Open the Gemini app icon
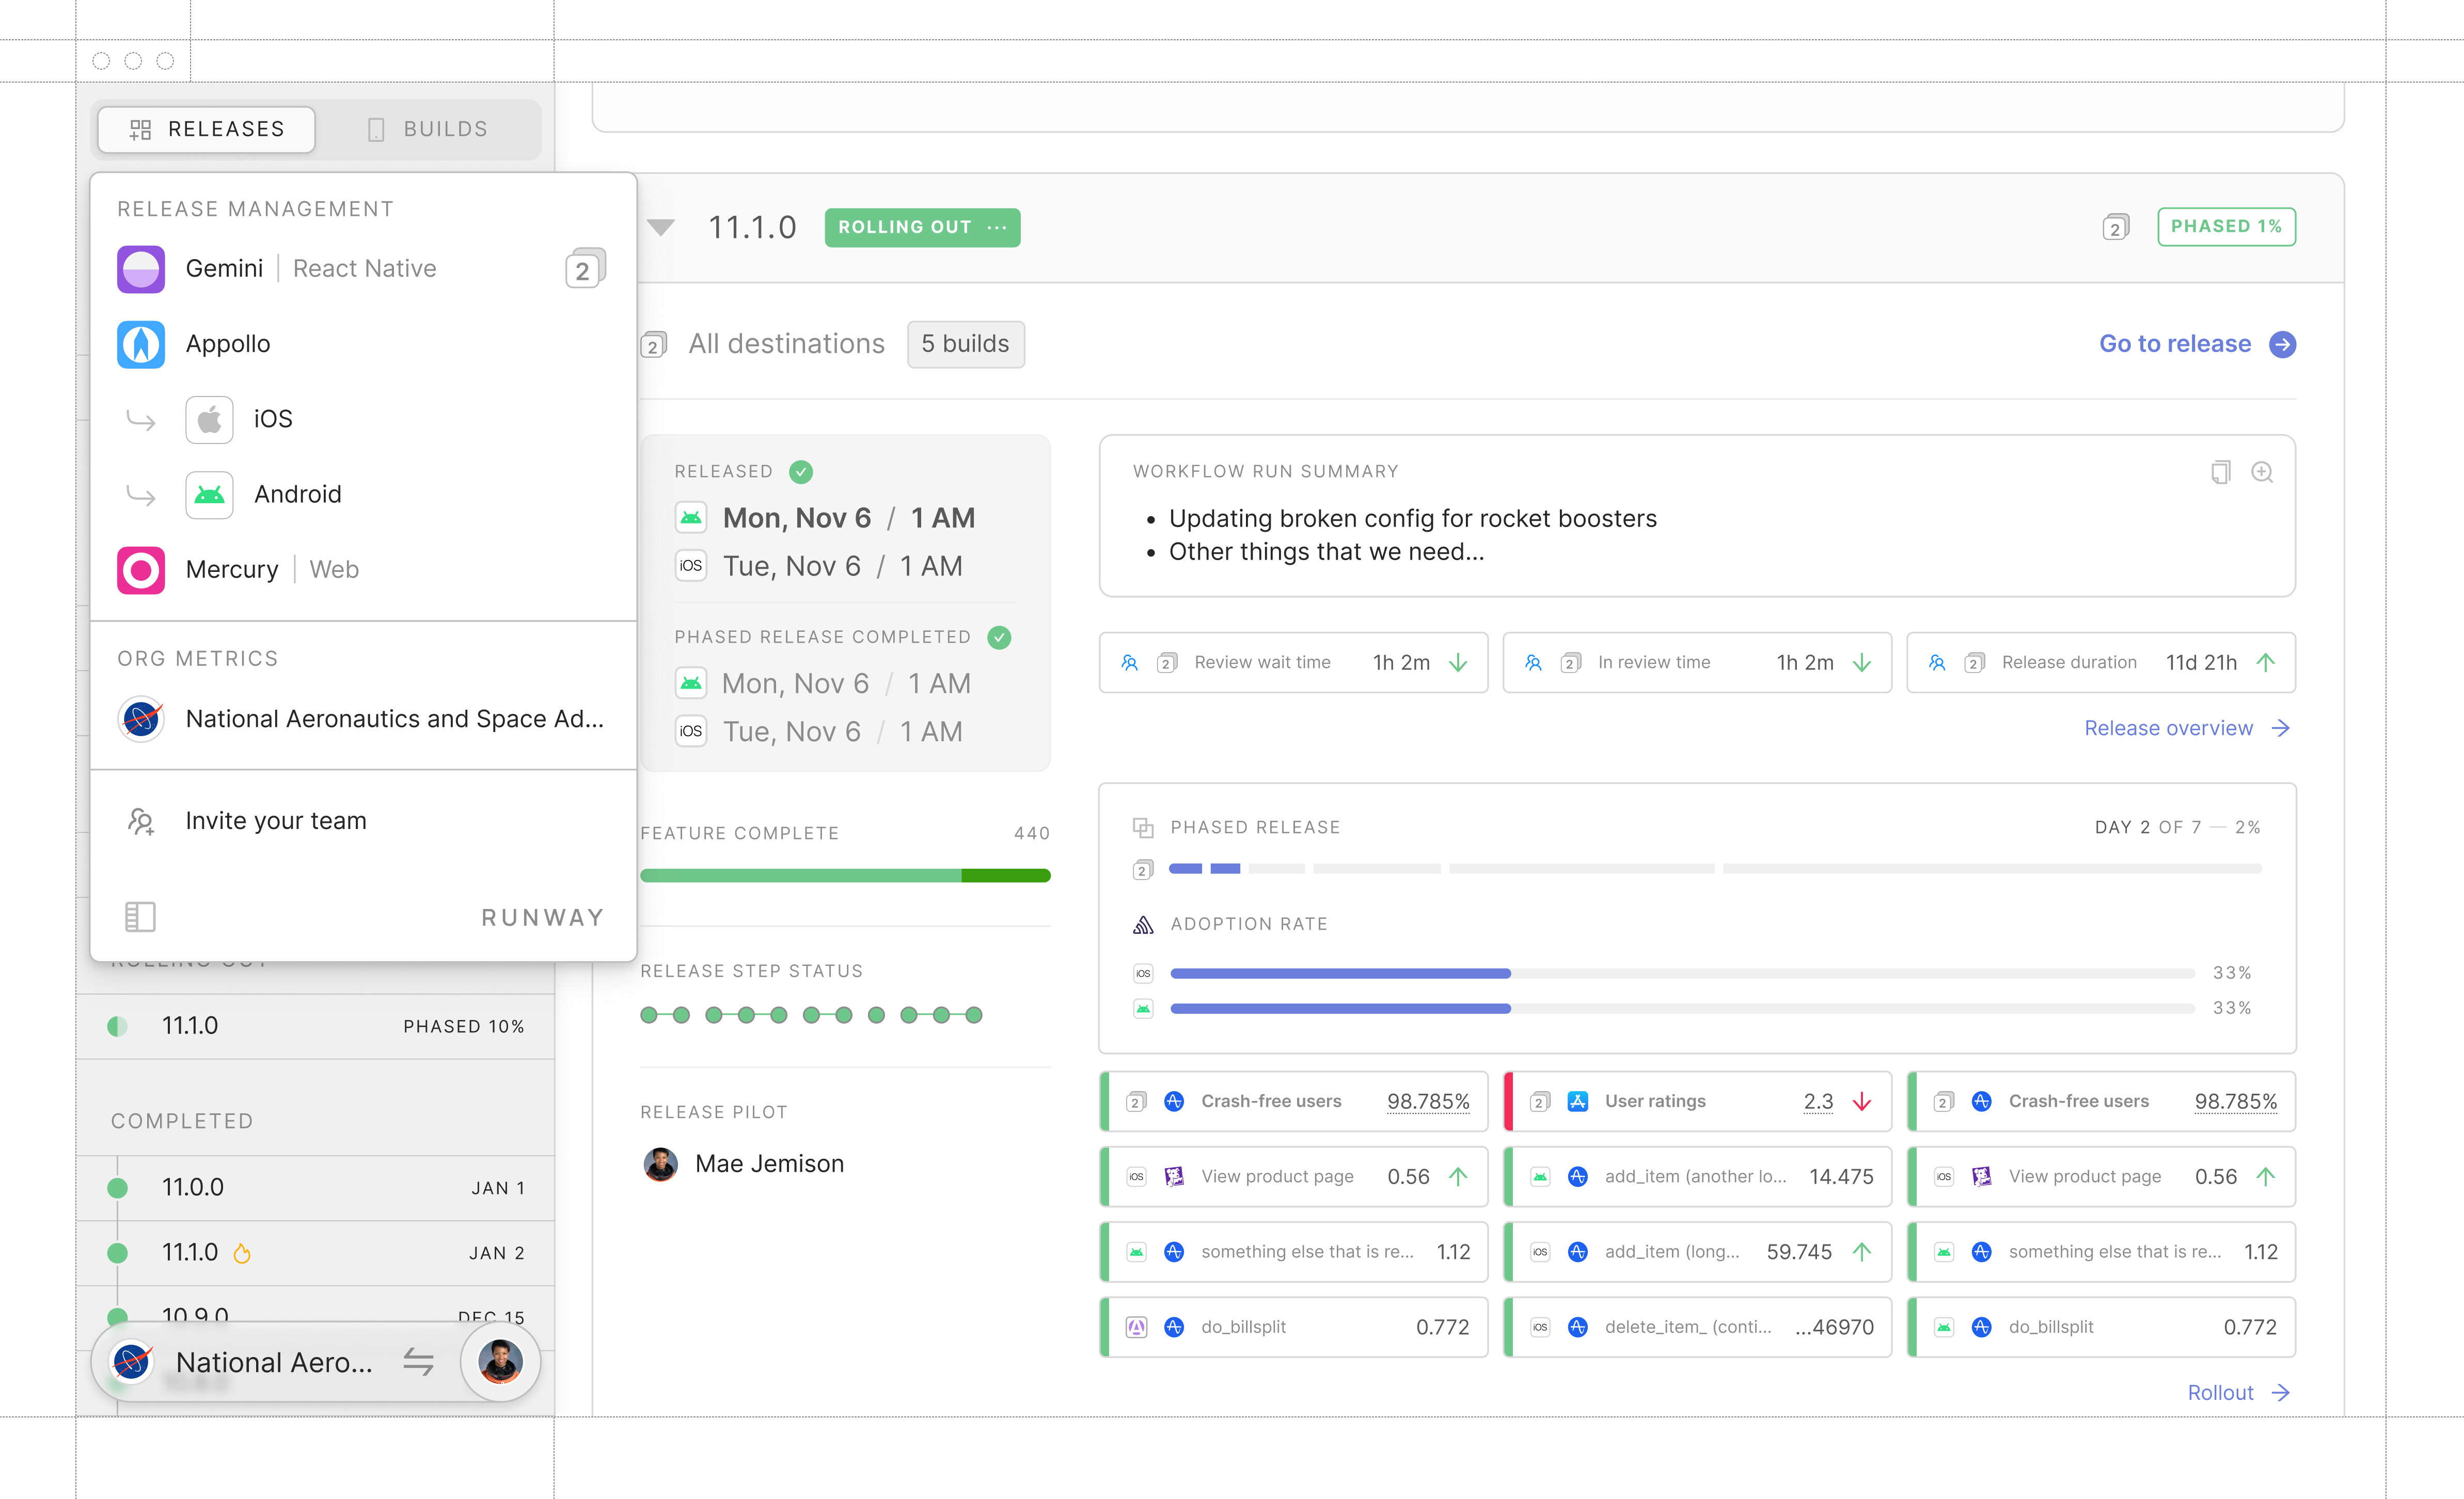The image size is (2464, 1499). 141,269
